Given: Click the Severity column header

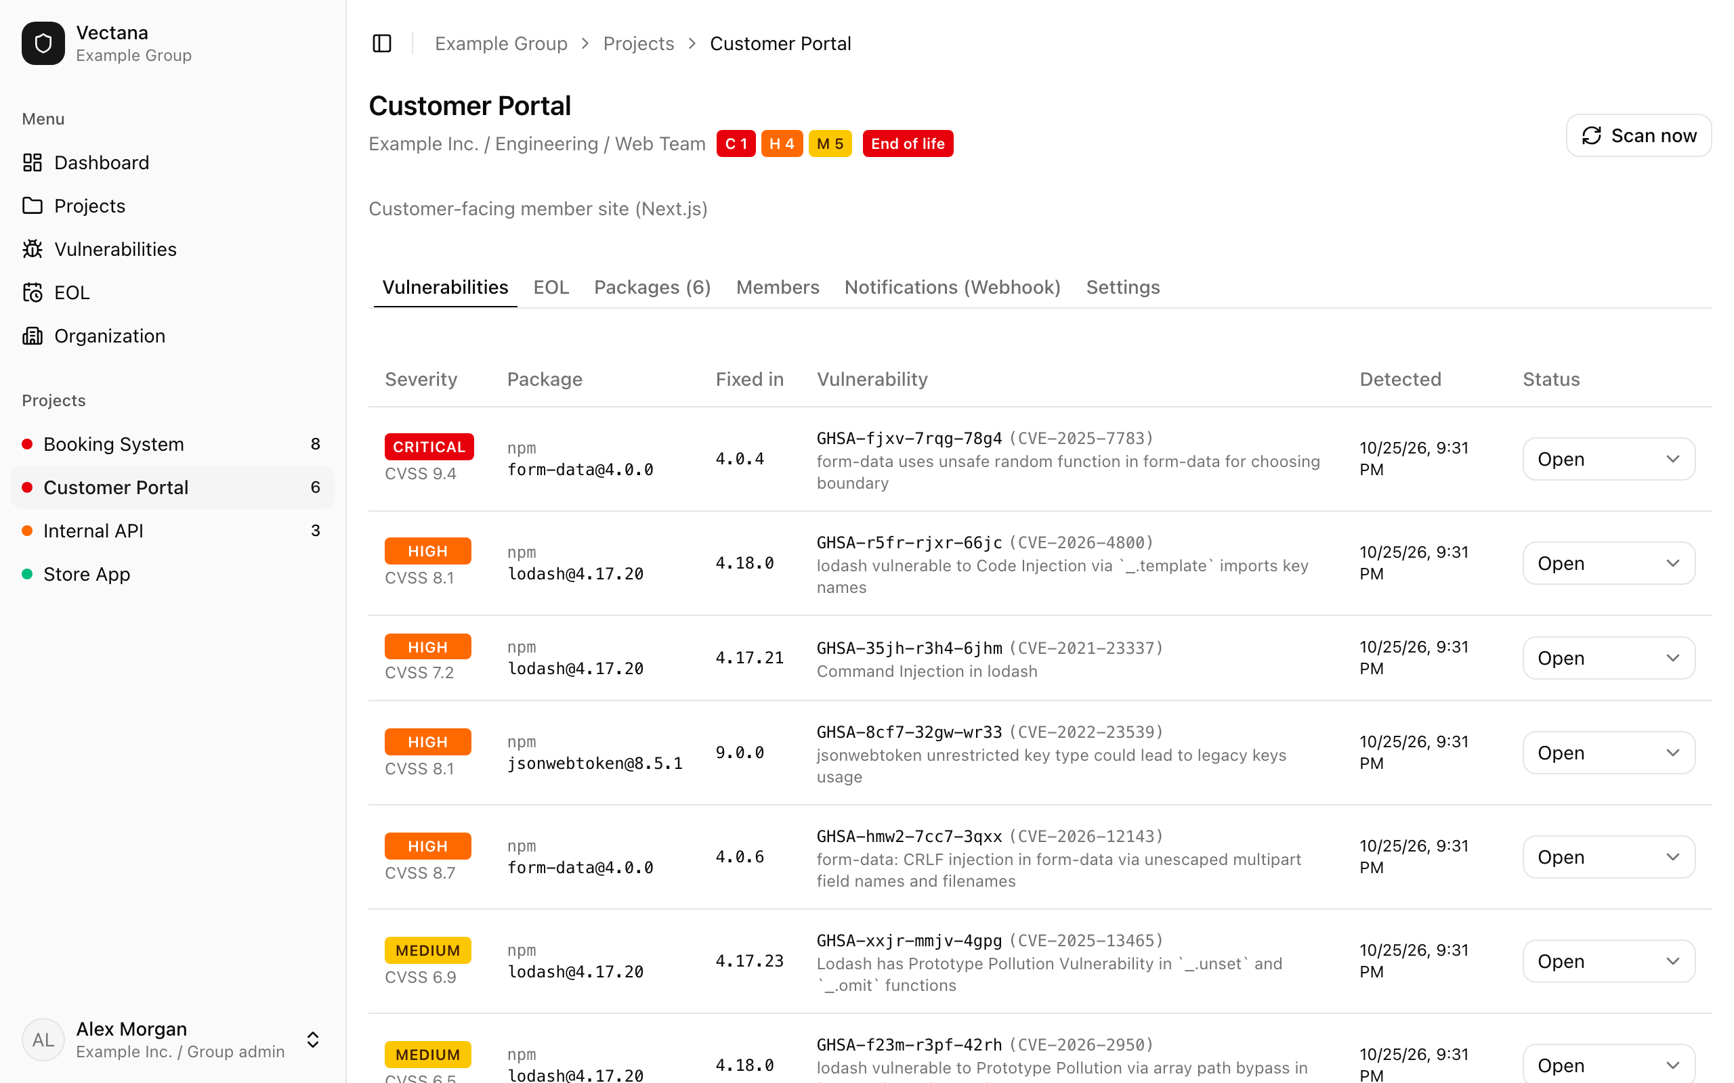Looking at the screenshot, I should click(421, 379).
